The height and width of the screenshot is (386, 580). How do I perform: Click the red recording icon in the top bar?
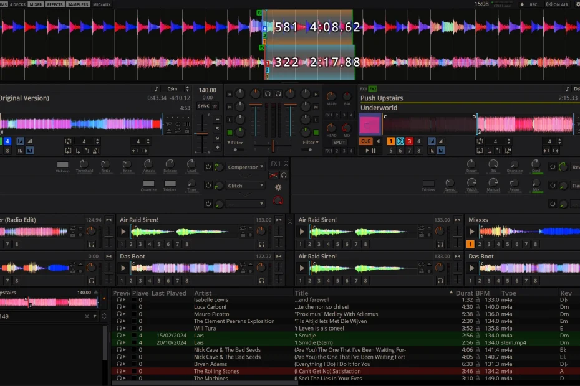click(522, 4)
